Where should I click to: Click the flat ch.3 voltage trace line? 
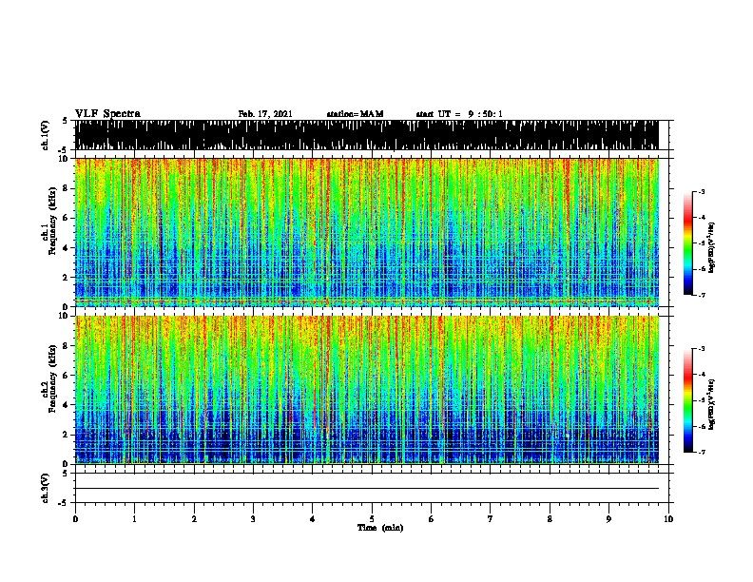coord(367,489)
